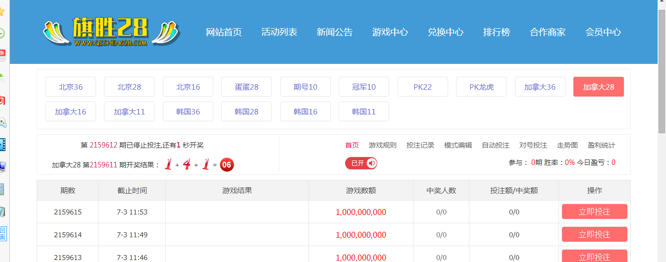Image resolution: width=666 pixels, height=262 pixels.
Task: Click the 操作 column header
Action: (x=595, y=190)
